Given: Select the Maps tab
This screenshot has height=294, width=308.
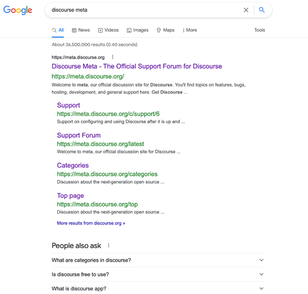Looking at the screenshot, I should [165, 30].
